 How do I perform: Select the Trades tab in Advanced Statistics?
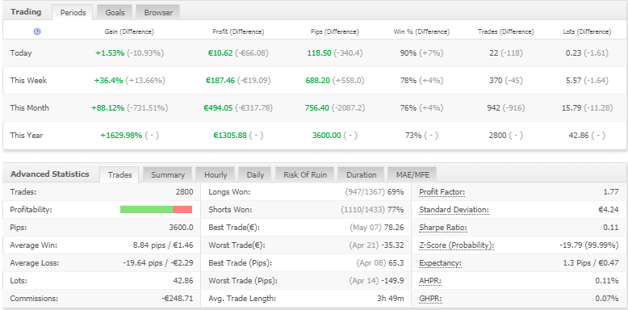119,174
